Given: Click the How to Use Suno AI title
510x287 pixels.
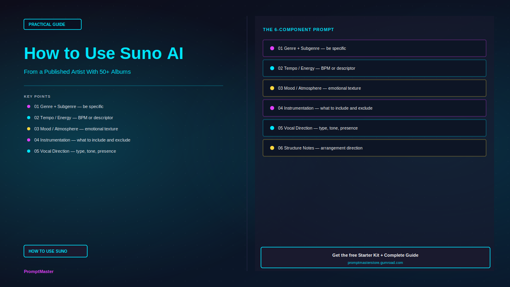Looking at the screenshot, I should [x=104, y=53].
